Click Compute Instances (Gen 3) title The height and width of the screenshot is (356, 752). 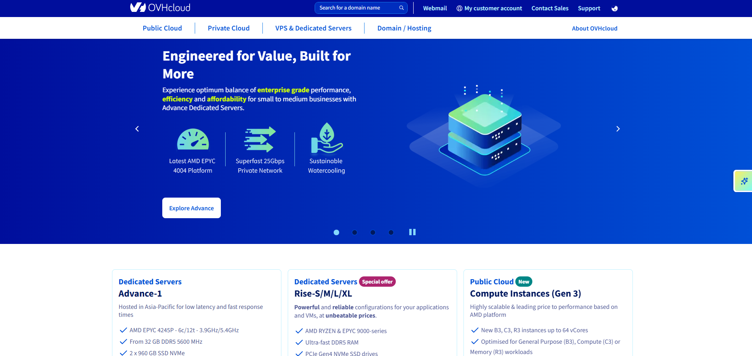(526, 293)
